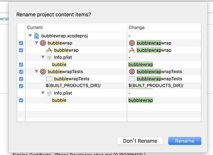This screenshot has width=213, height=155.
Task: Uncheck the bubblewrapTests target row checkbox
Action: pos(21,71)
